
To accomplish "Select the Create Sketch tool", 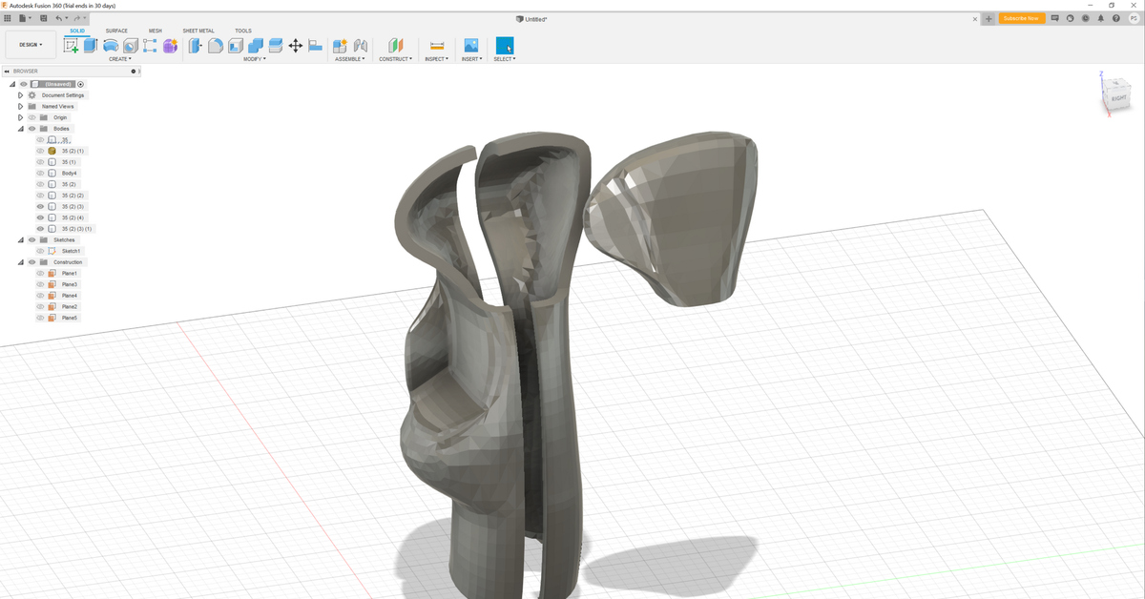I will click(72, 45).
